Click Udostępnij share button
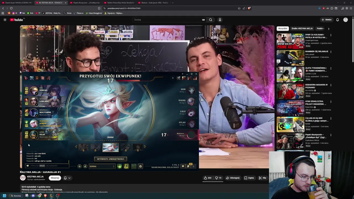 (232, 178)
